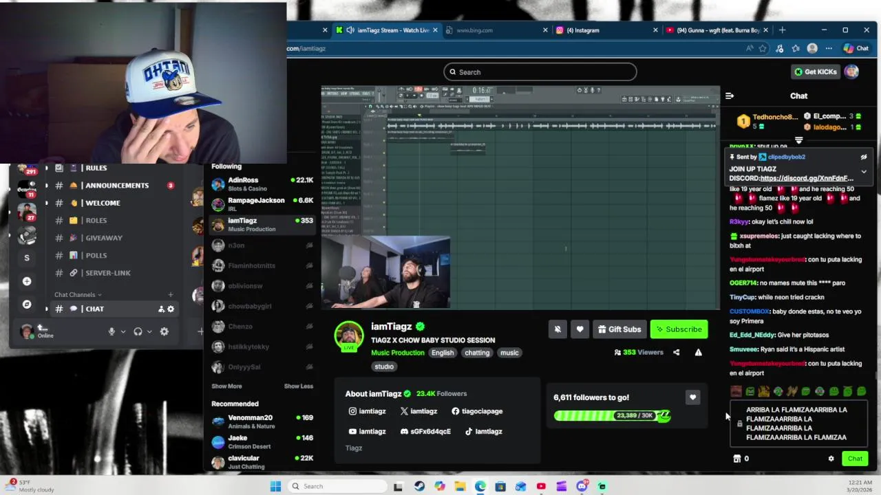Open Venomman20 recommended channel
Image resolution: width=881 pixels, height=495 pixels.
tap(262, 421)
